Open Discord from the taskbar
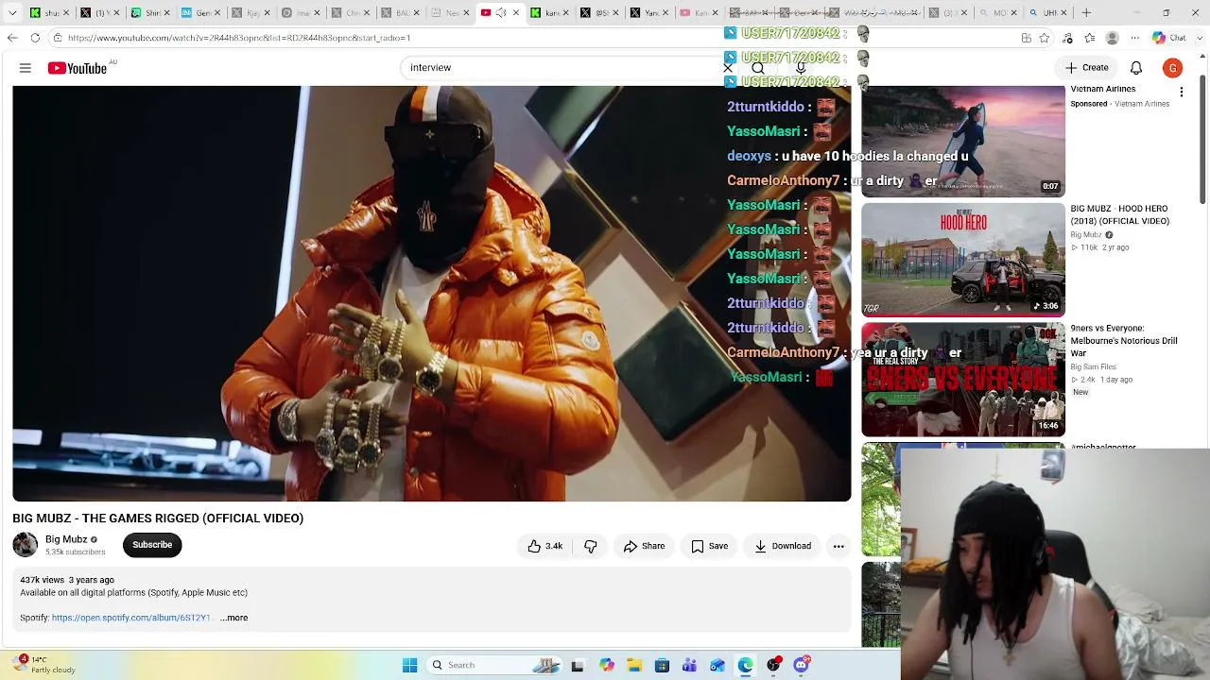 pos(802,665)
